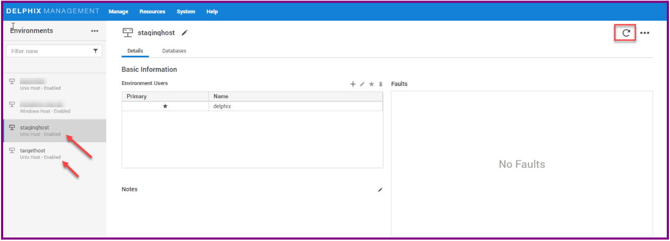Click the refresh environment icon
This screenshot has height=241, width=670.
[626, 33]
